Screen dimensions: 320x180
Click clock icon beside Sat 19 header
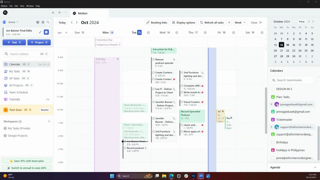pos(262,32)
